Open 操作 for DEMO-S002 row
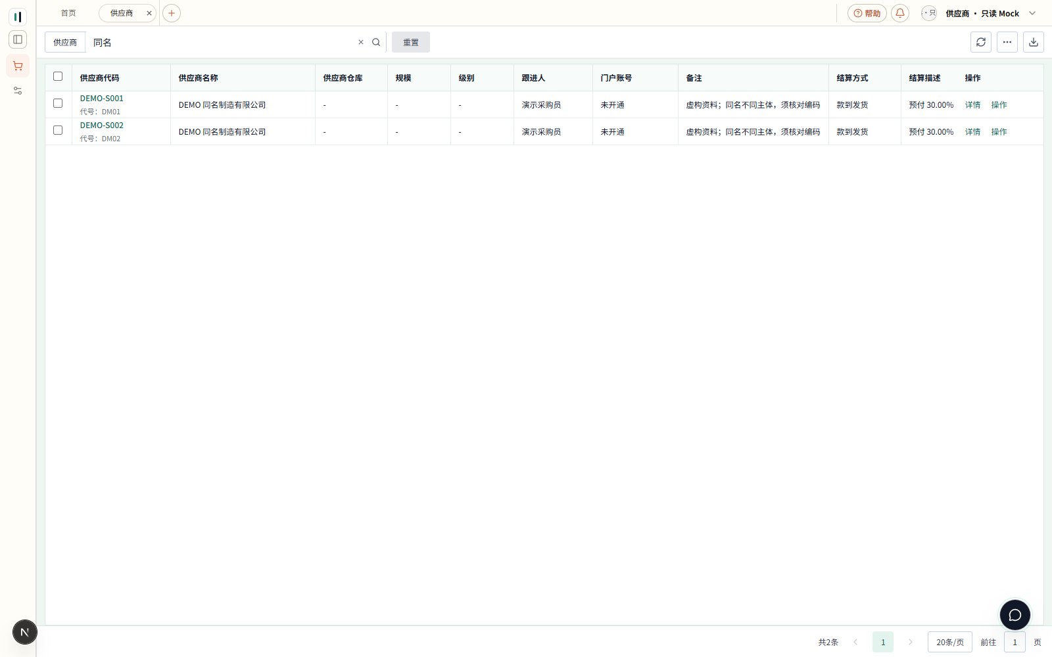Screen dimensions: 1052x657 click(x=999, y=132)
